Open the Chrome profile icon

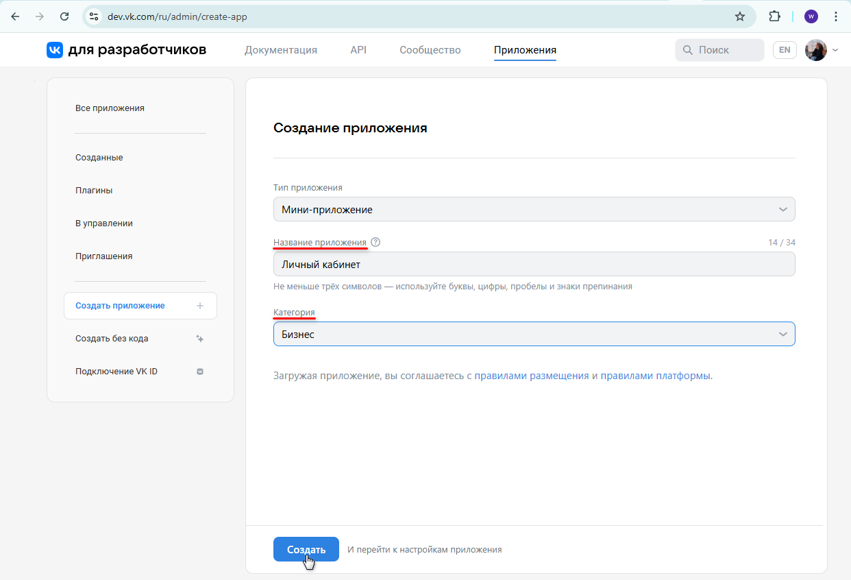click(x=811, y=16)
